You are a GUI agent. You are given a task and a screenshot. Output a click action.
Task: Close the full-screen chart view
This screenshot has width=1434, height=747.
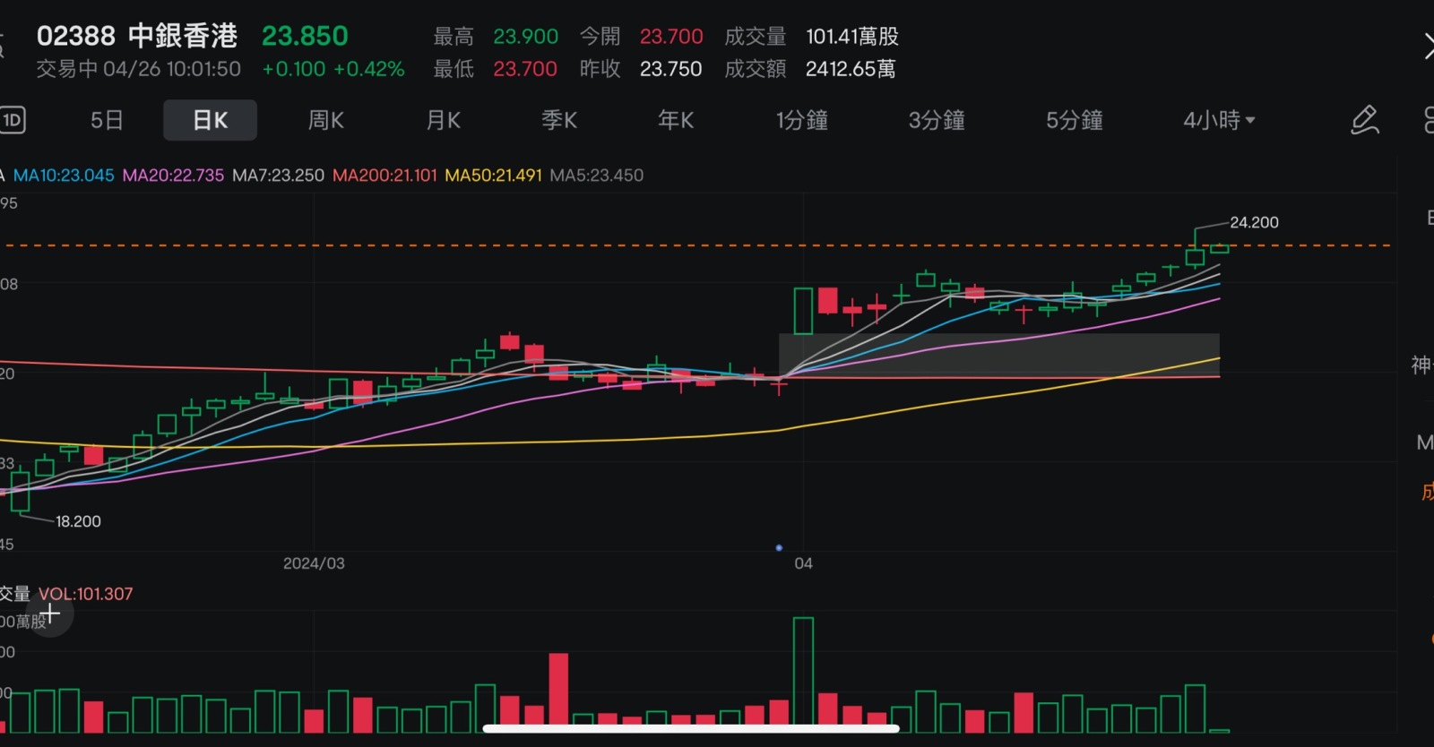click(1428, 46)
